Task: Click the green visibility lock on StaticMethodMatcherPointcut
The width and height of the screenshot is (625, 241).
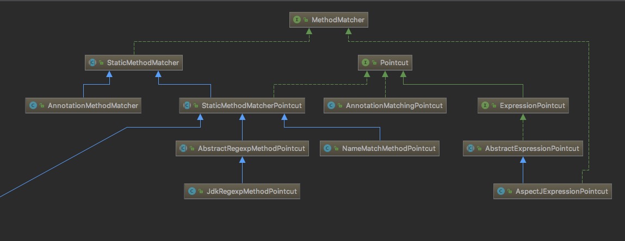Action: pyautogui.click(x=195, y=106)
